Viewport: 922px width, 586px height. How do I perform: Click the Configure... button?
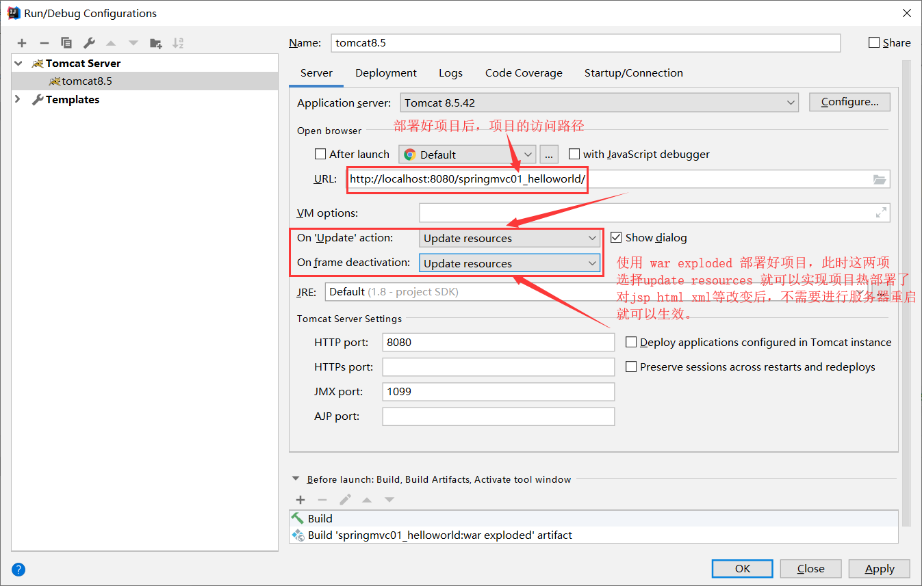point(849,101)
